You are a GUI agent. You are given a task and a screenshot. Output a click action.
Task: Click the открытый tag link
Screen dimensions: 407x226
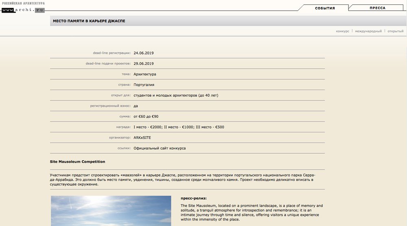pyautogui.click(x=395, y=31)
